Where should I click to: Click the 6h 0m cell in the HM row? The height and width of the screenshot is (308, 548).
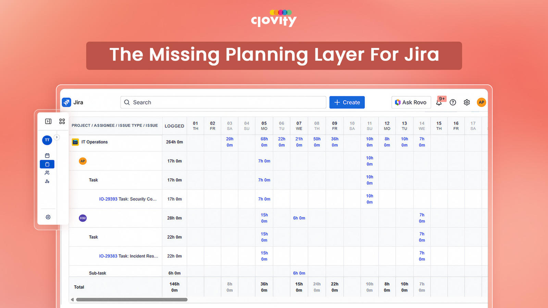tap(299, 218)
